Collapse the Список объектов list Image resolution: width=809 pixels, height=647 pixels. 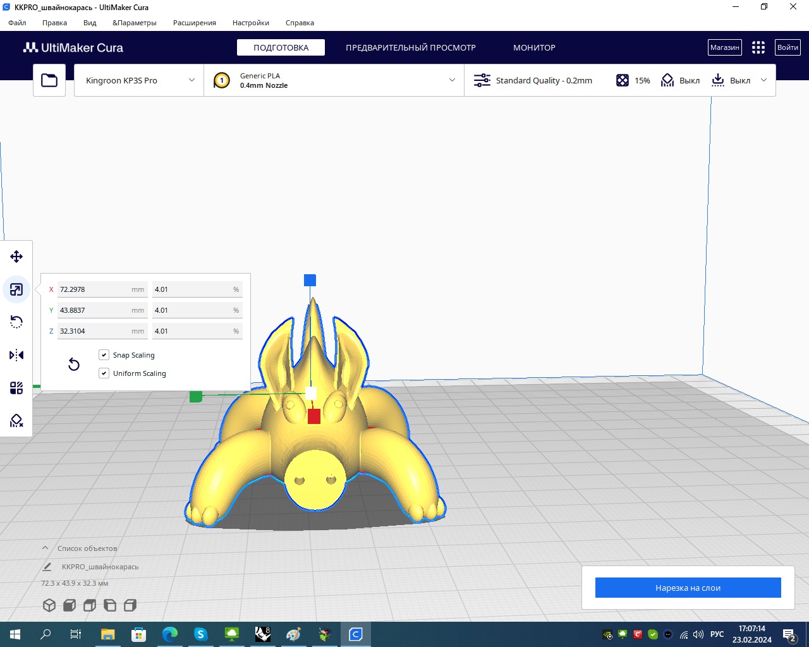(x=45, y=548)
